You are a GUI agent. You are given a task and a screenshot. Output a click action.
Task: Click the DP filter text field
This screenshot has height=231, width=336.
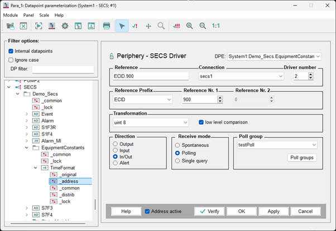coord(63,70)
